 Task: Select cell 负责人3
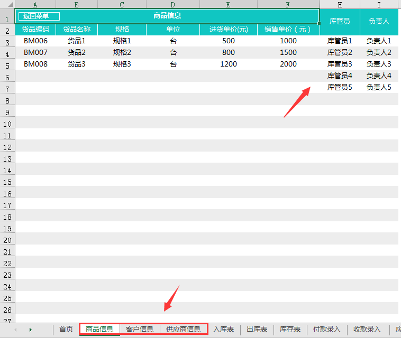click(x=379, y=64)
